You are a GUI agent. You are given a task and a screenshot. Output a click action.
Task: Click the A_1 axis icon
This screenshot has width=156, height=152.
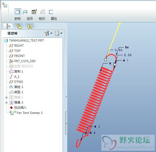[x=11, y=77]
